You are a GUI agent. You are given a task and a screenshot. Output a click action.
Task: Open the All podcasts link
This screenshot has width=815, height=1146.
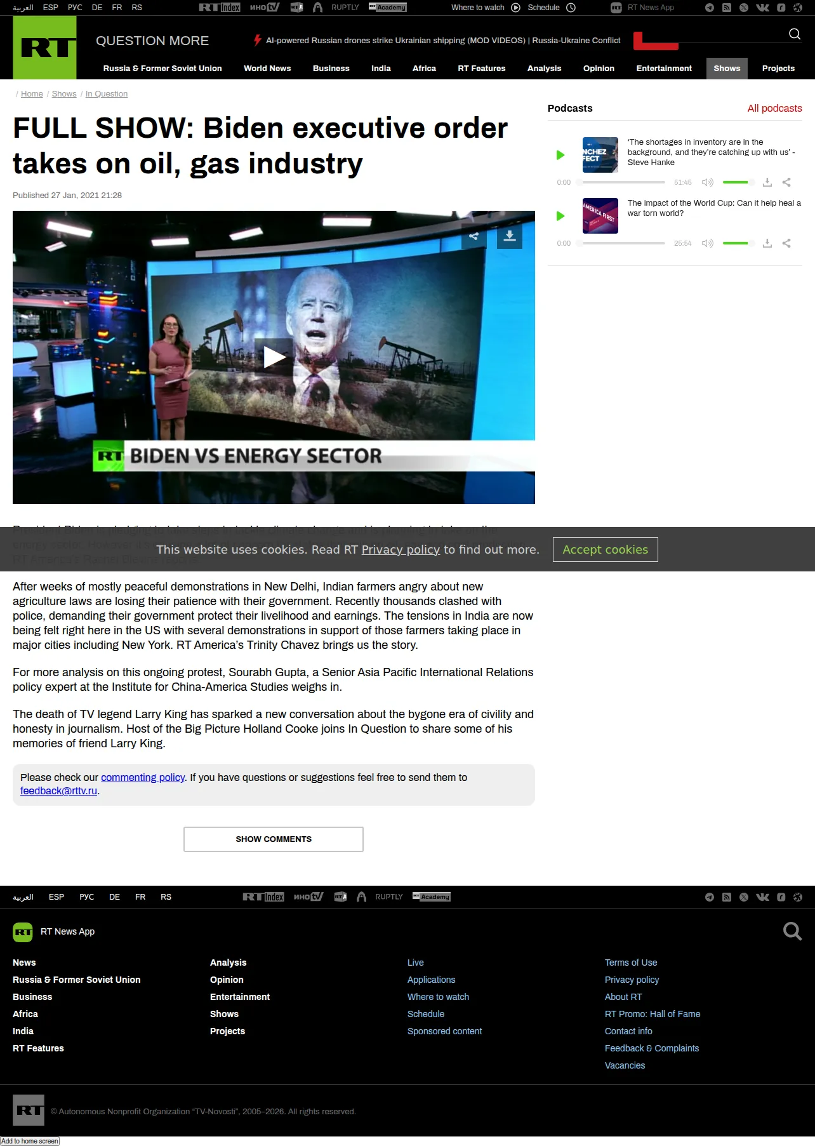click(774, 109)
